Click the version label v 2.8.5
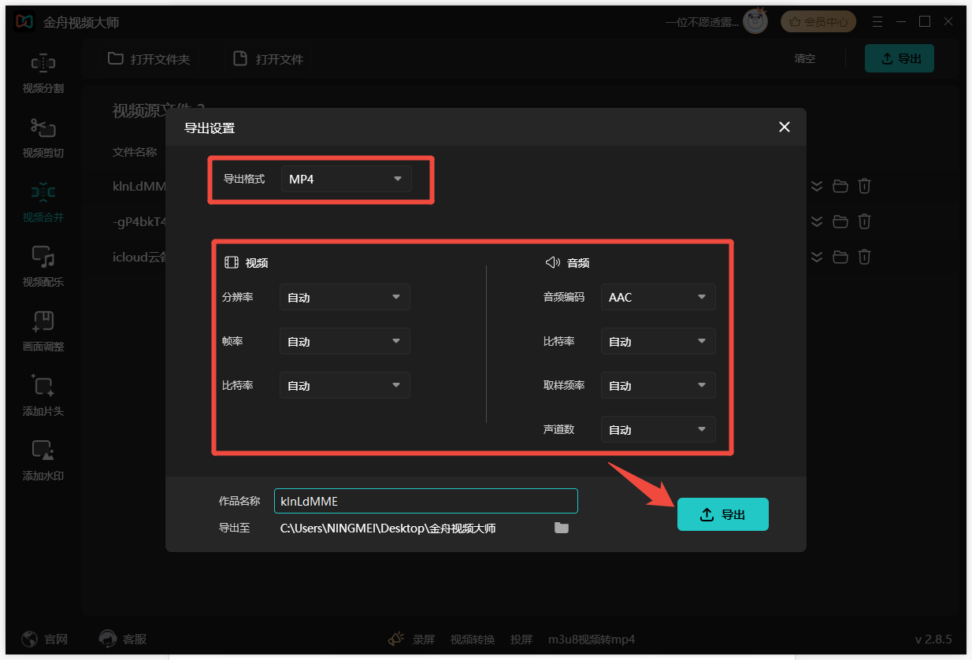 [933, 640]
